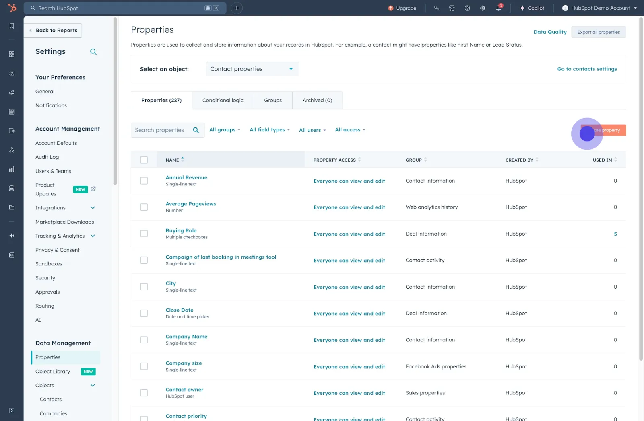Open Settings gear icon in top bar
The image size is (644, 421).
pos(483,8)
